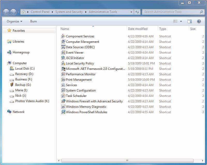This screenshot has height=165, width=207.
Task: Click the 5/19/2009 10:01 PM date cell
Action: (141, 63)
